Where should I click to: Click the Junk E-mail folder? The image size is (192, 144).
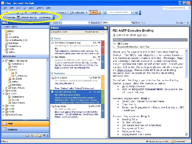point(15,79)
